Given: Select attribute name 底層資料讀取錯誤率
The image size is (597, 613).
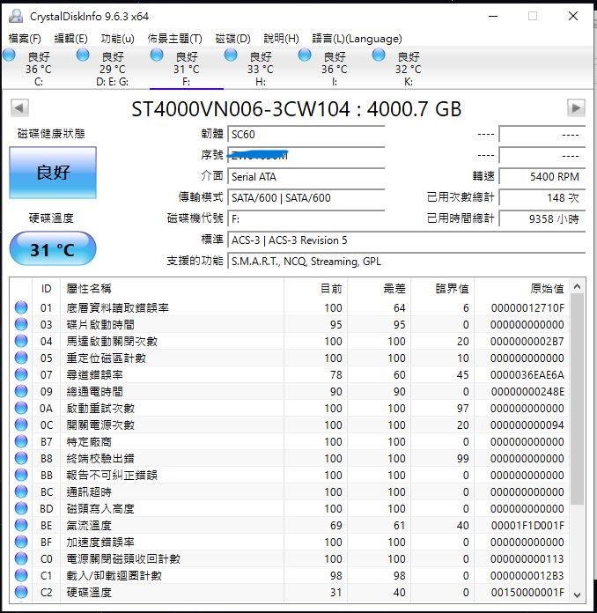Looking at the screenshot, I should tap(117, 307).
